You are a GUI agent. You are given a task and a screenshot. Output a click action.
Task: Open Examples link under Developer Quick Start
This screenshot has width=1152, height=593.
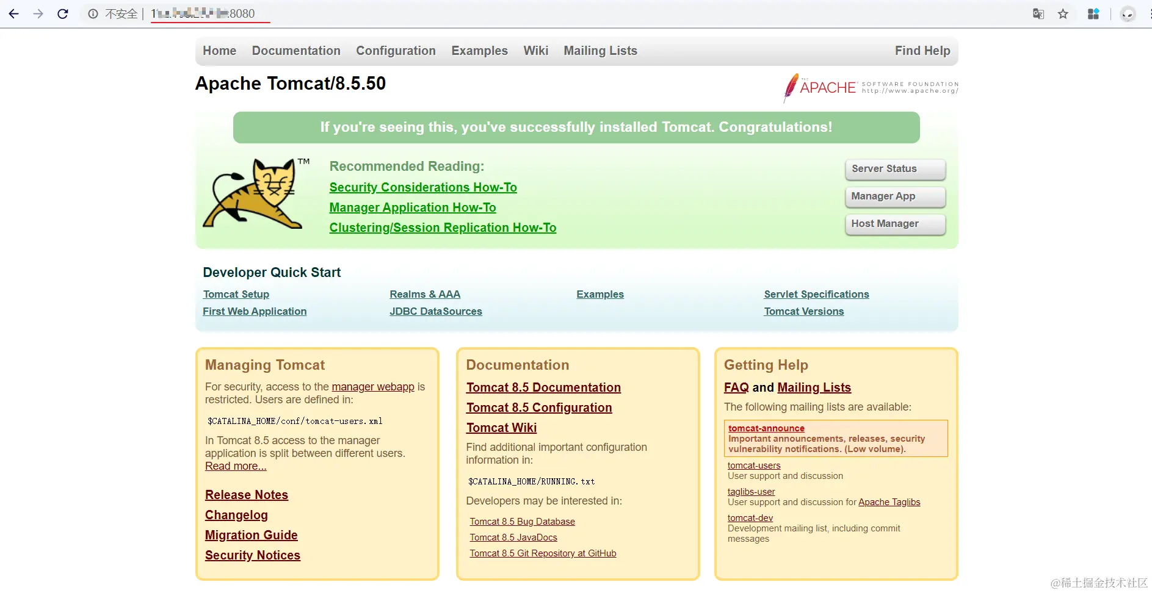click(600, 294)
